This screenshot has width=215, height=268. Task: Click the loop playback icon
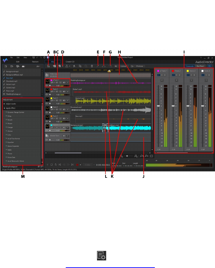click(x=56, y=165)
